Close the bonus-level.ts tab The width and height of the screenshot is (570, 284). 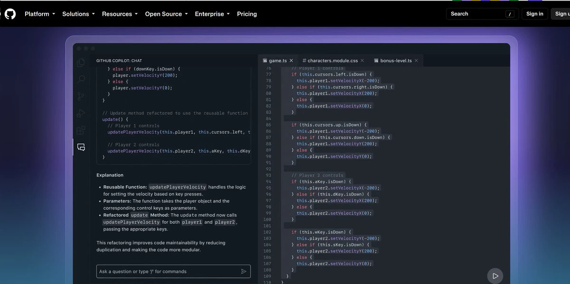pyautogui.click(x=417, y=61)
